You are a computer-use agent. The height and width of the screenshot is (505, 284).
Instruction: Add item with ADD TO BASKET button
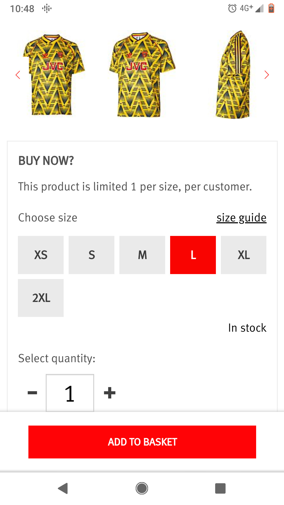point(142,442)
